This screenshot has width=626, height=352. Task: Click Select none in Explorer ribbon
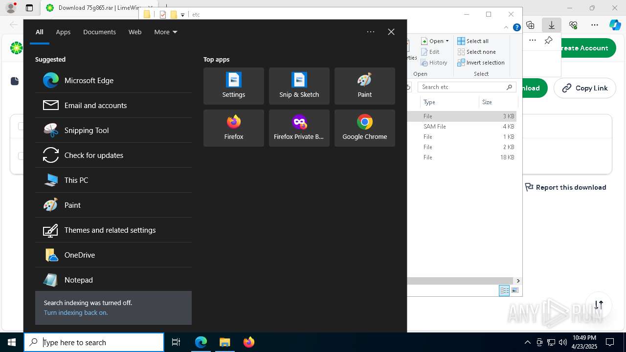click(x=476, y=52)
